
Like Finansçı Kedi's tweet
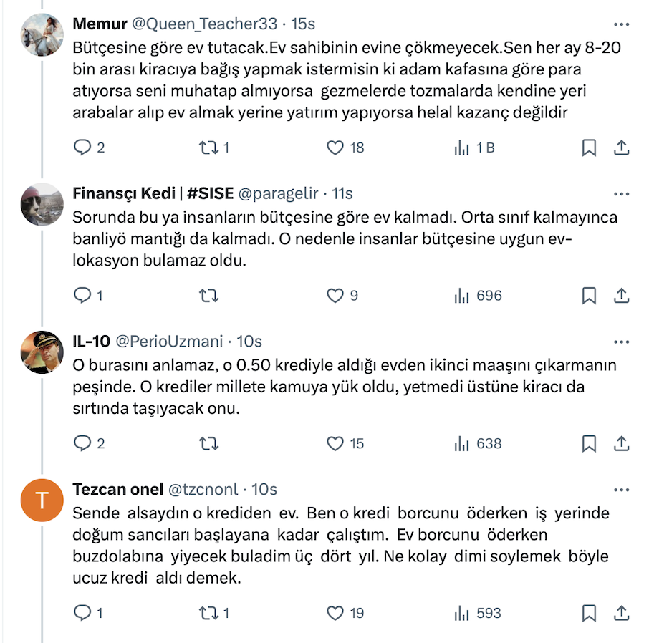coord(335,296)
